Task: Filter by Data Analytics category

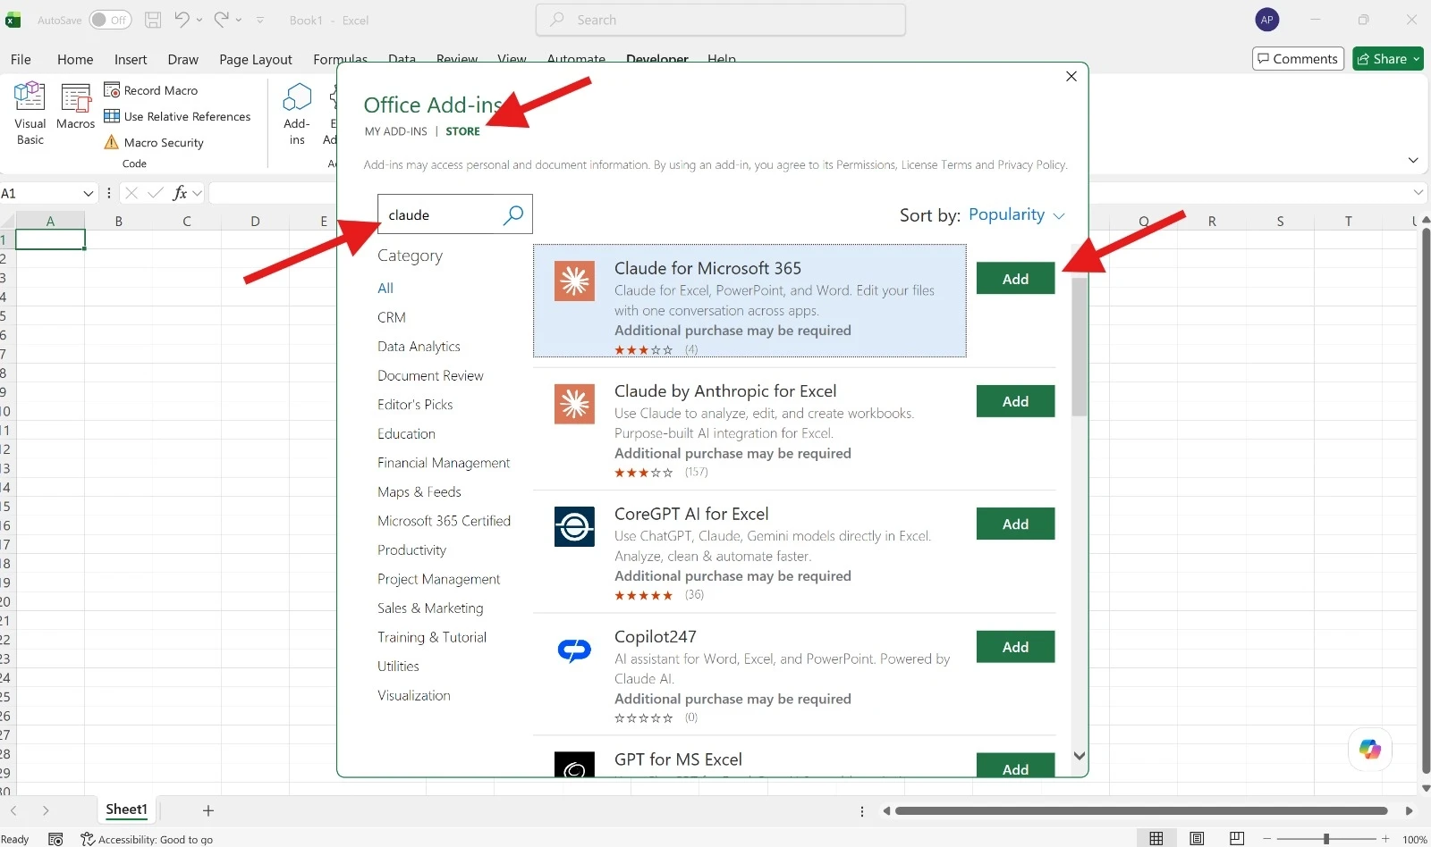Action: [419, 347]
